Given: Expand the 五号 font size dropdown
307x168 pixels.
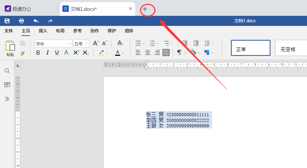Looking at the screenshot, I should [86, 44].
